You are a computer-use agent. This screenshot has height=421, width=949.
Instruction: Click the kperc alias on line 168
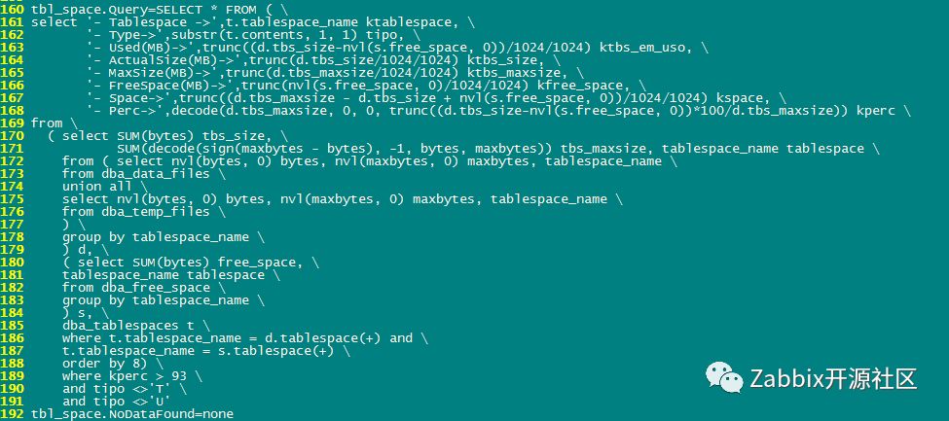pos(876,111)
